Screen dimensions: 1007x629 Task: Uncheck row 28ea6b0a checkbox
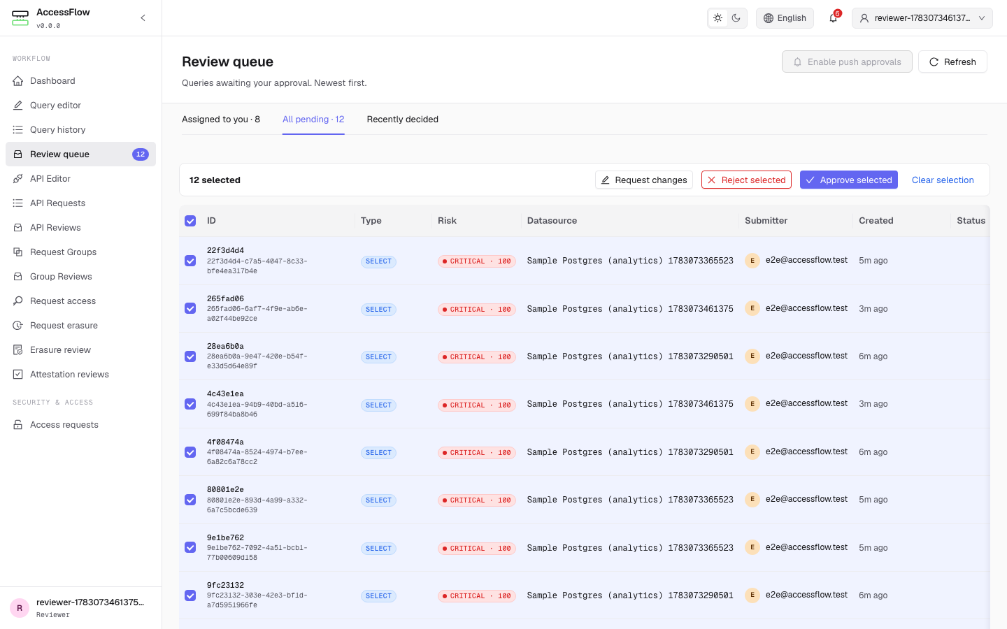[x=190, y=356]
